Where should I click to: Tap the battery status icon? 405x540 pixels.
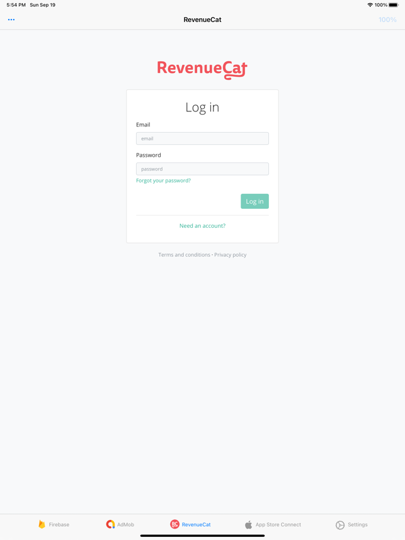point(394,5)
